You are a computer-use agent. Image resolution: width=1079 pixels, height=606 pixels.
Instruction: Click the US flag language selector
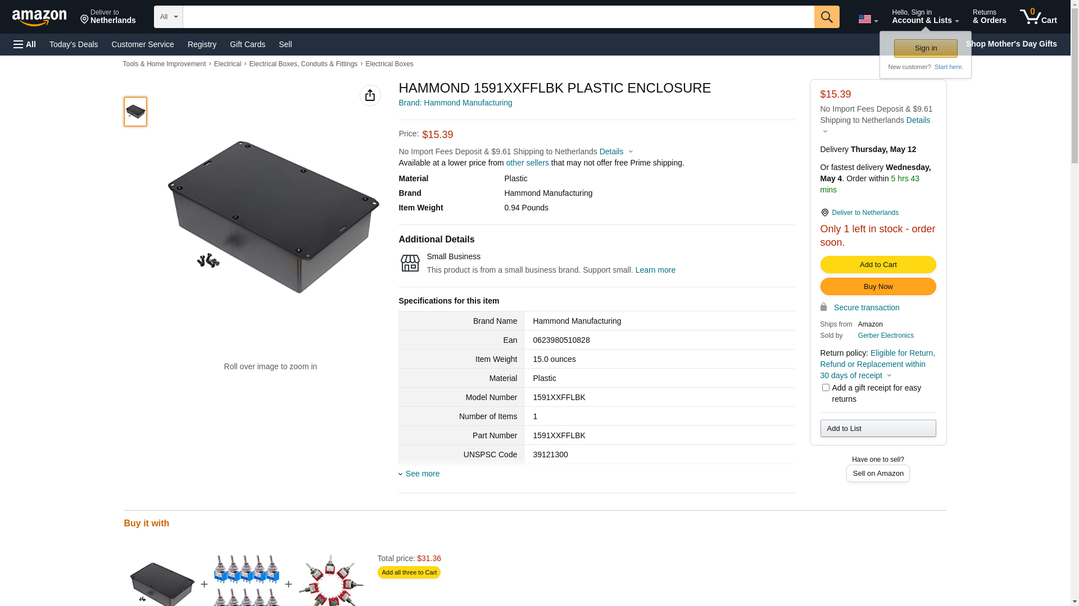pyautogui.click(x=868, y=19)
